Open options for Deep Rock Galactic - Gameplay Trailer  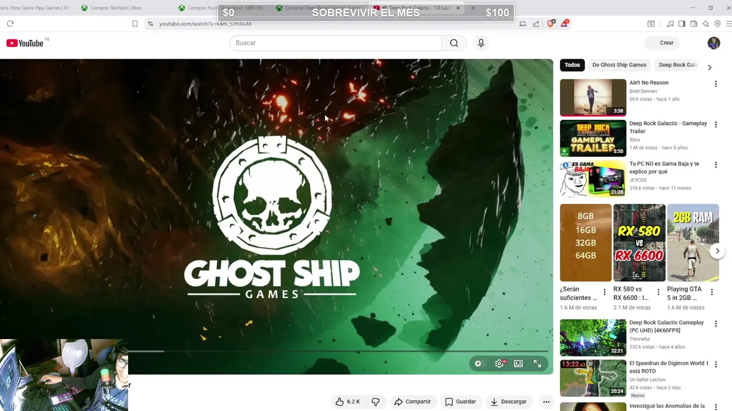coord(715,124)
